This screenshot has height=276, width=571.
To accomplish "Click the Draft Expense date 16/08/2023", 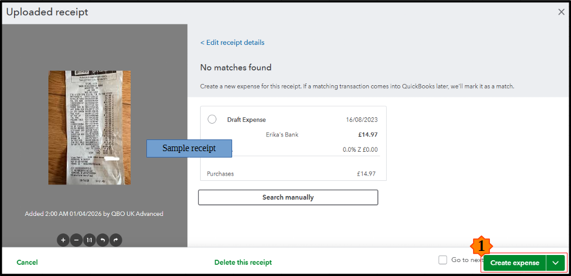I will [x=362, y=120].
